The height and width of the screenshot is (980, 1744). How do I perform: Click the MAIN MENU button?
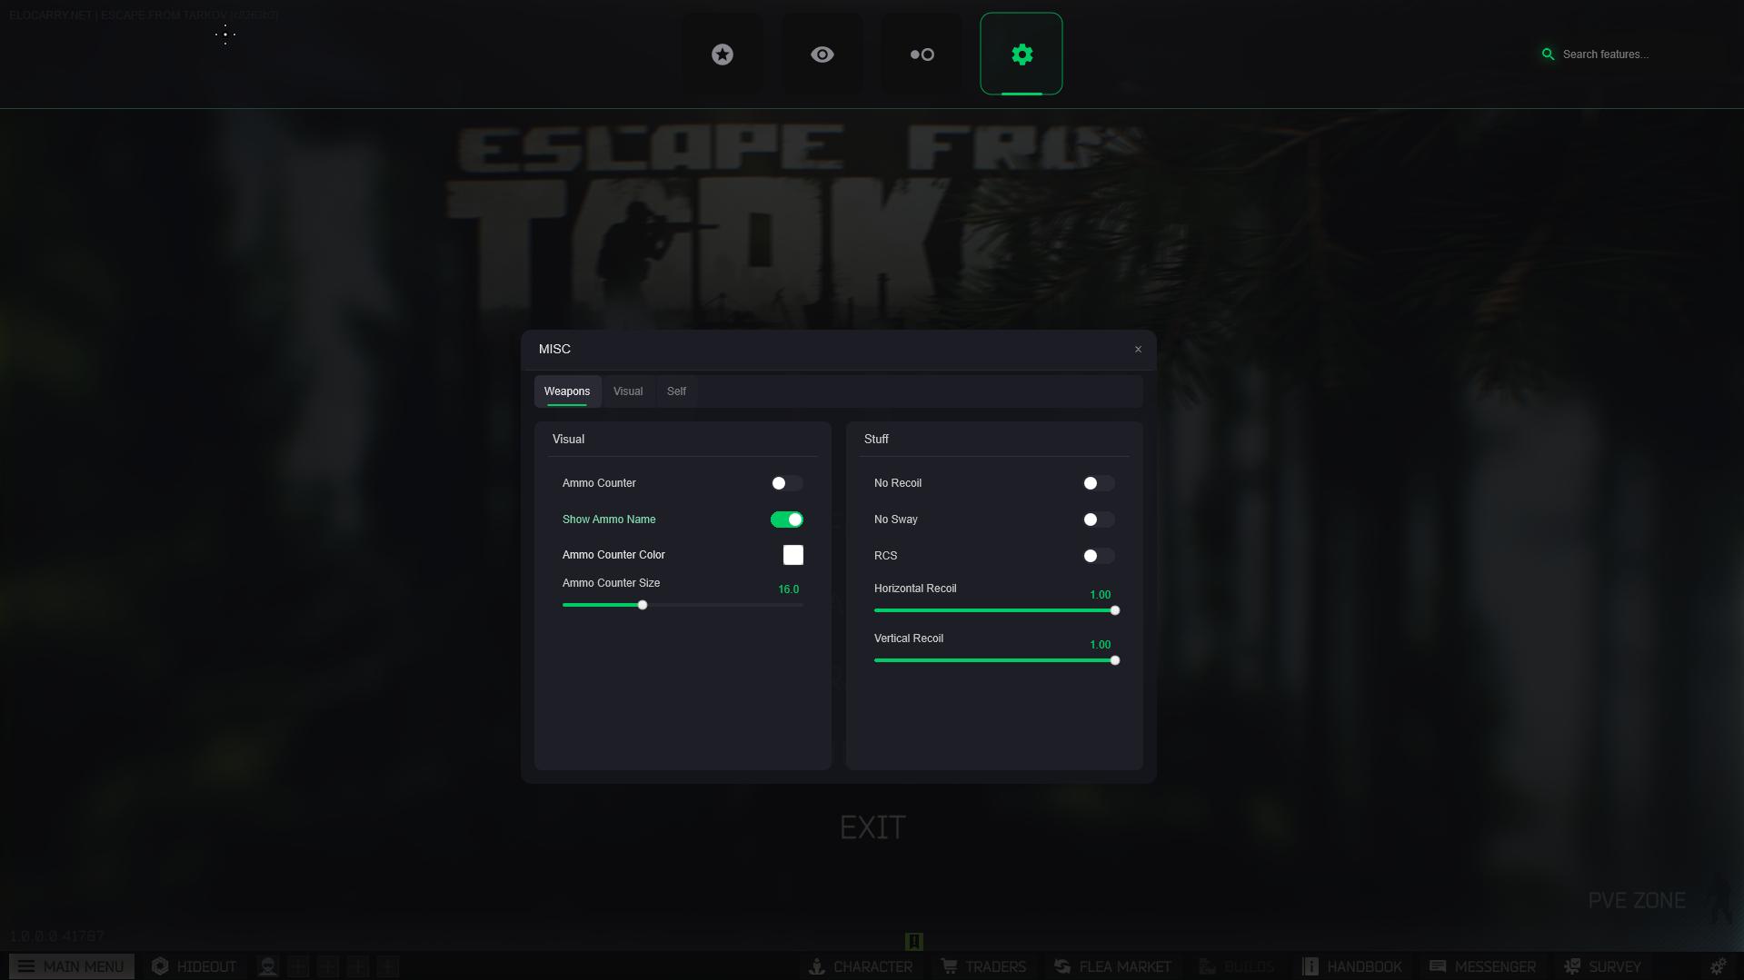(72, 966)
